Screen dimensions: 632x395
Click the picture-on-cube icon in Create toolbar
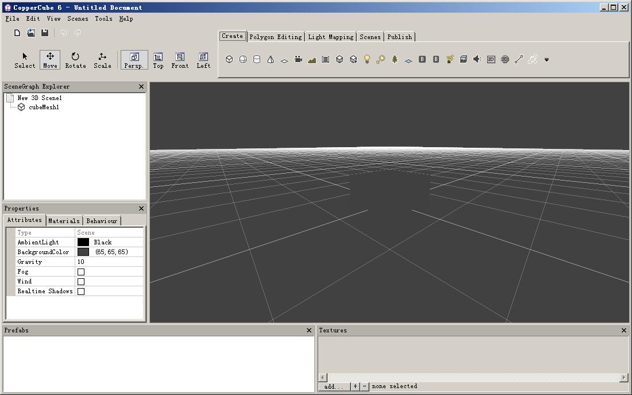(464, 59)
